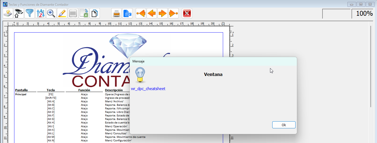The image size is (377, 143).
Task: Open the filter funnel tool
Action: (x=30, y=13)
